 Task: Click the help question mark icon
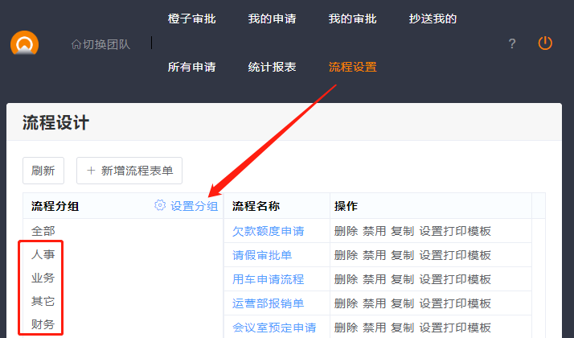(512, 43)
